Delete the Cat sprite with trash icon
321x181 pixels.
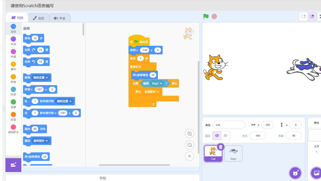221,147
